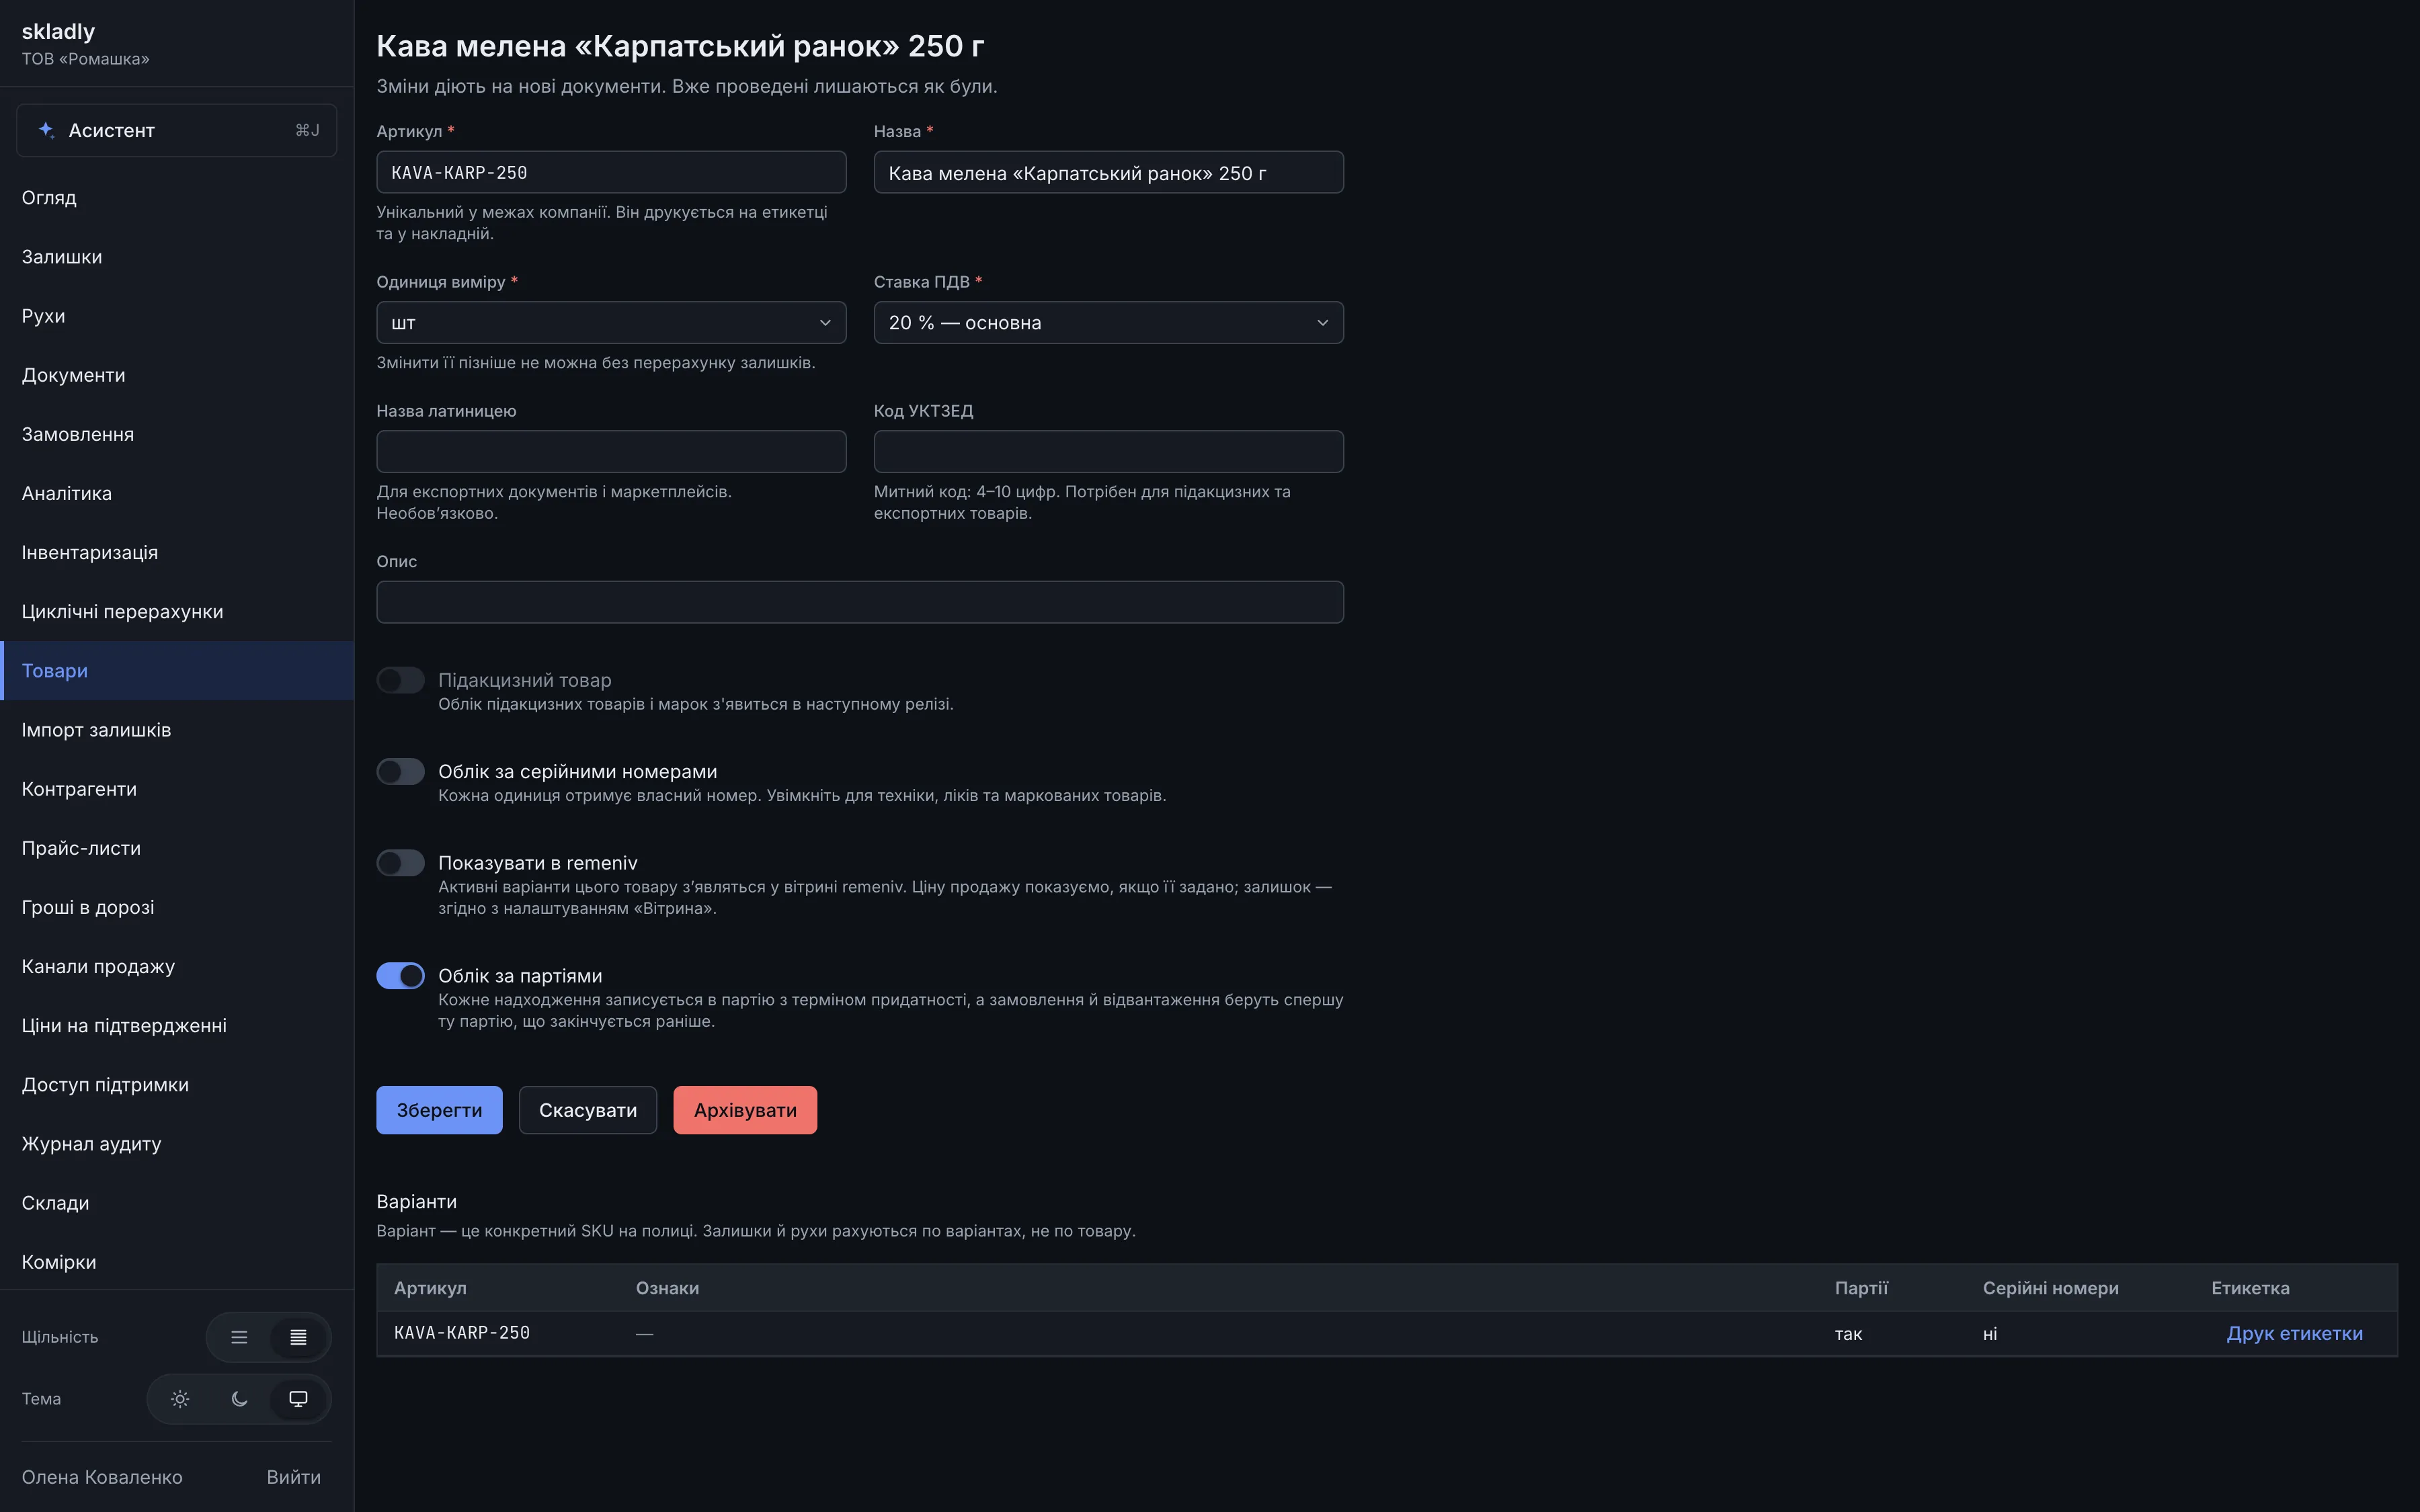Open Аналітика page
Viewport: 2420px width, 1512px height.
[x=177, y=493]
